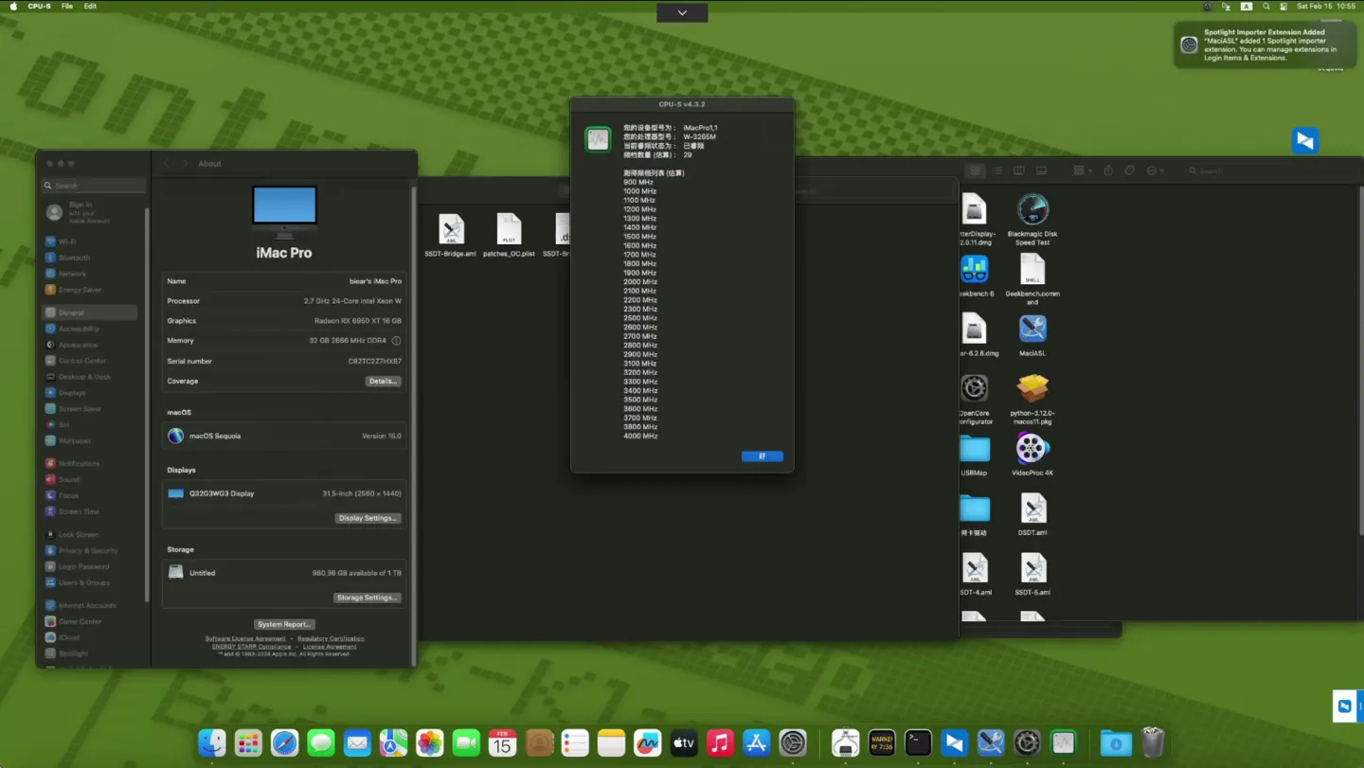Screen dimensions: 1364x768
Task: Launch Safari from the Dock
Action: pyautogui.click(x=285, y=743)
